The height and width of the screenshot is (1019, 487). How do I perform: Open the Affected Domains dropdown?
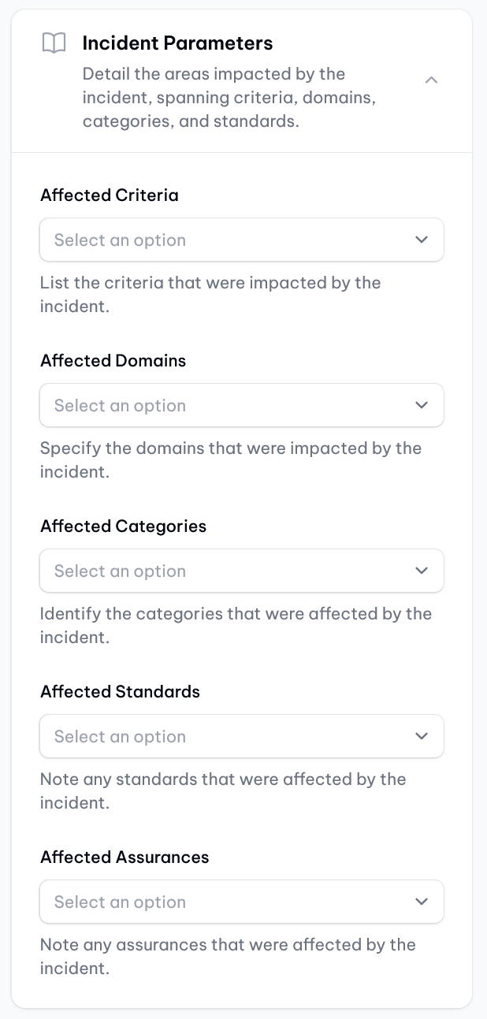[241, 405]
